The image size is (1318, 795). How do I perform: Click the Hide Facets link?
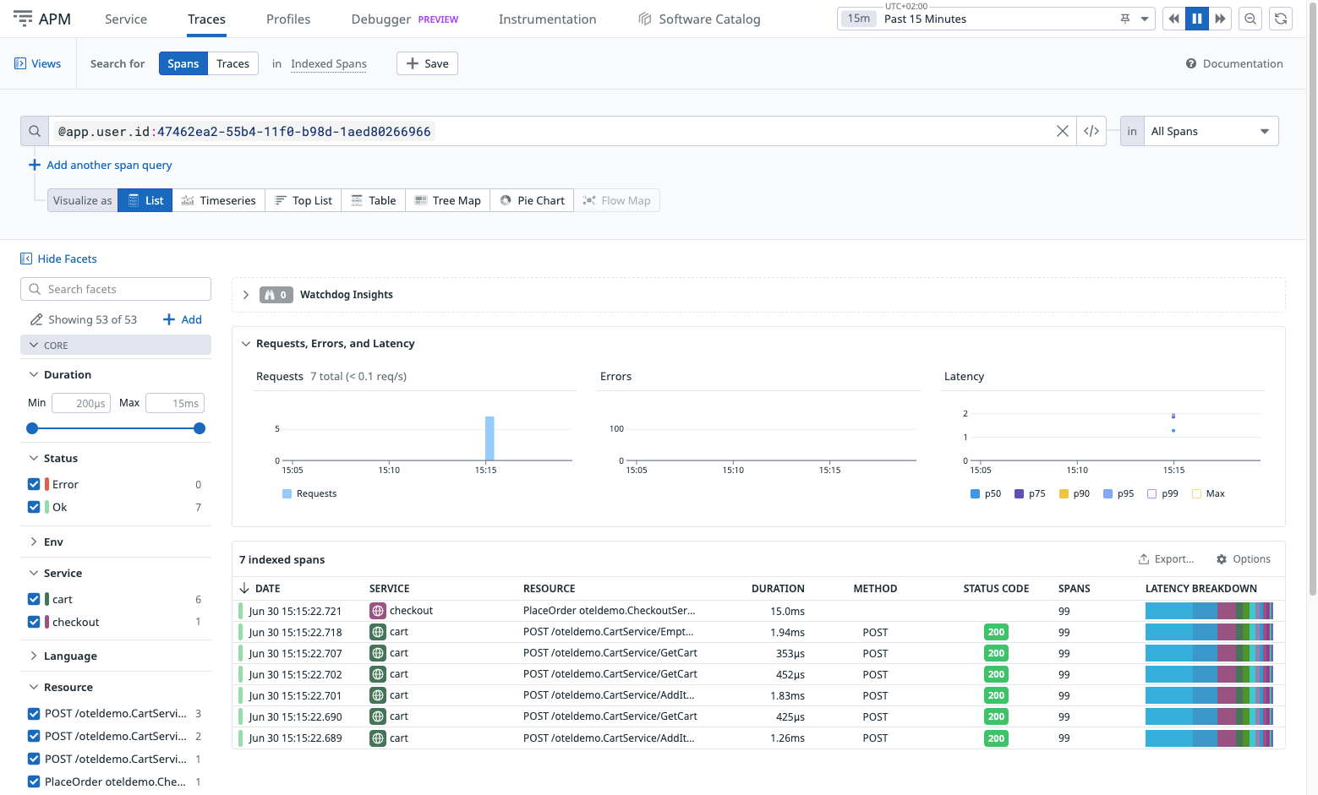click(x=67, y=259)
